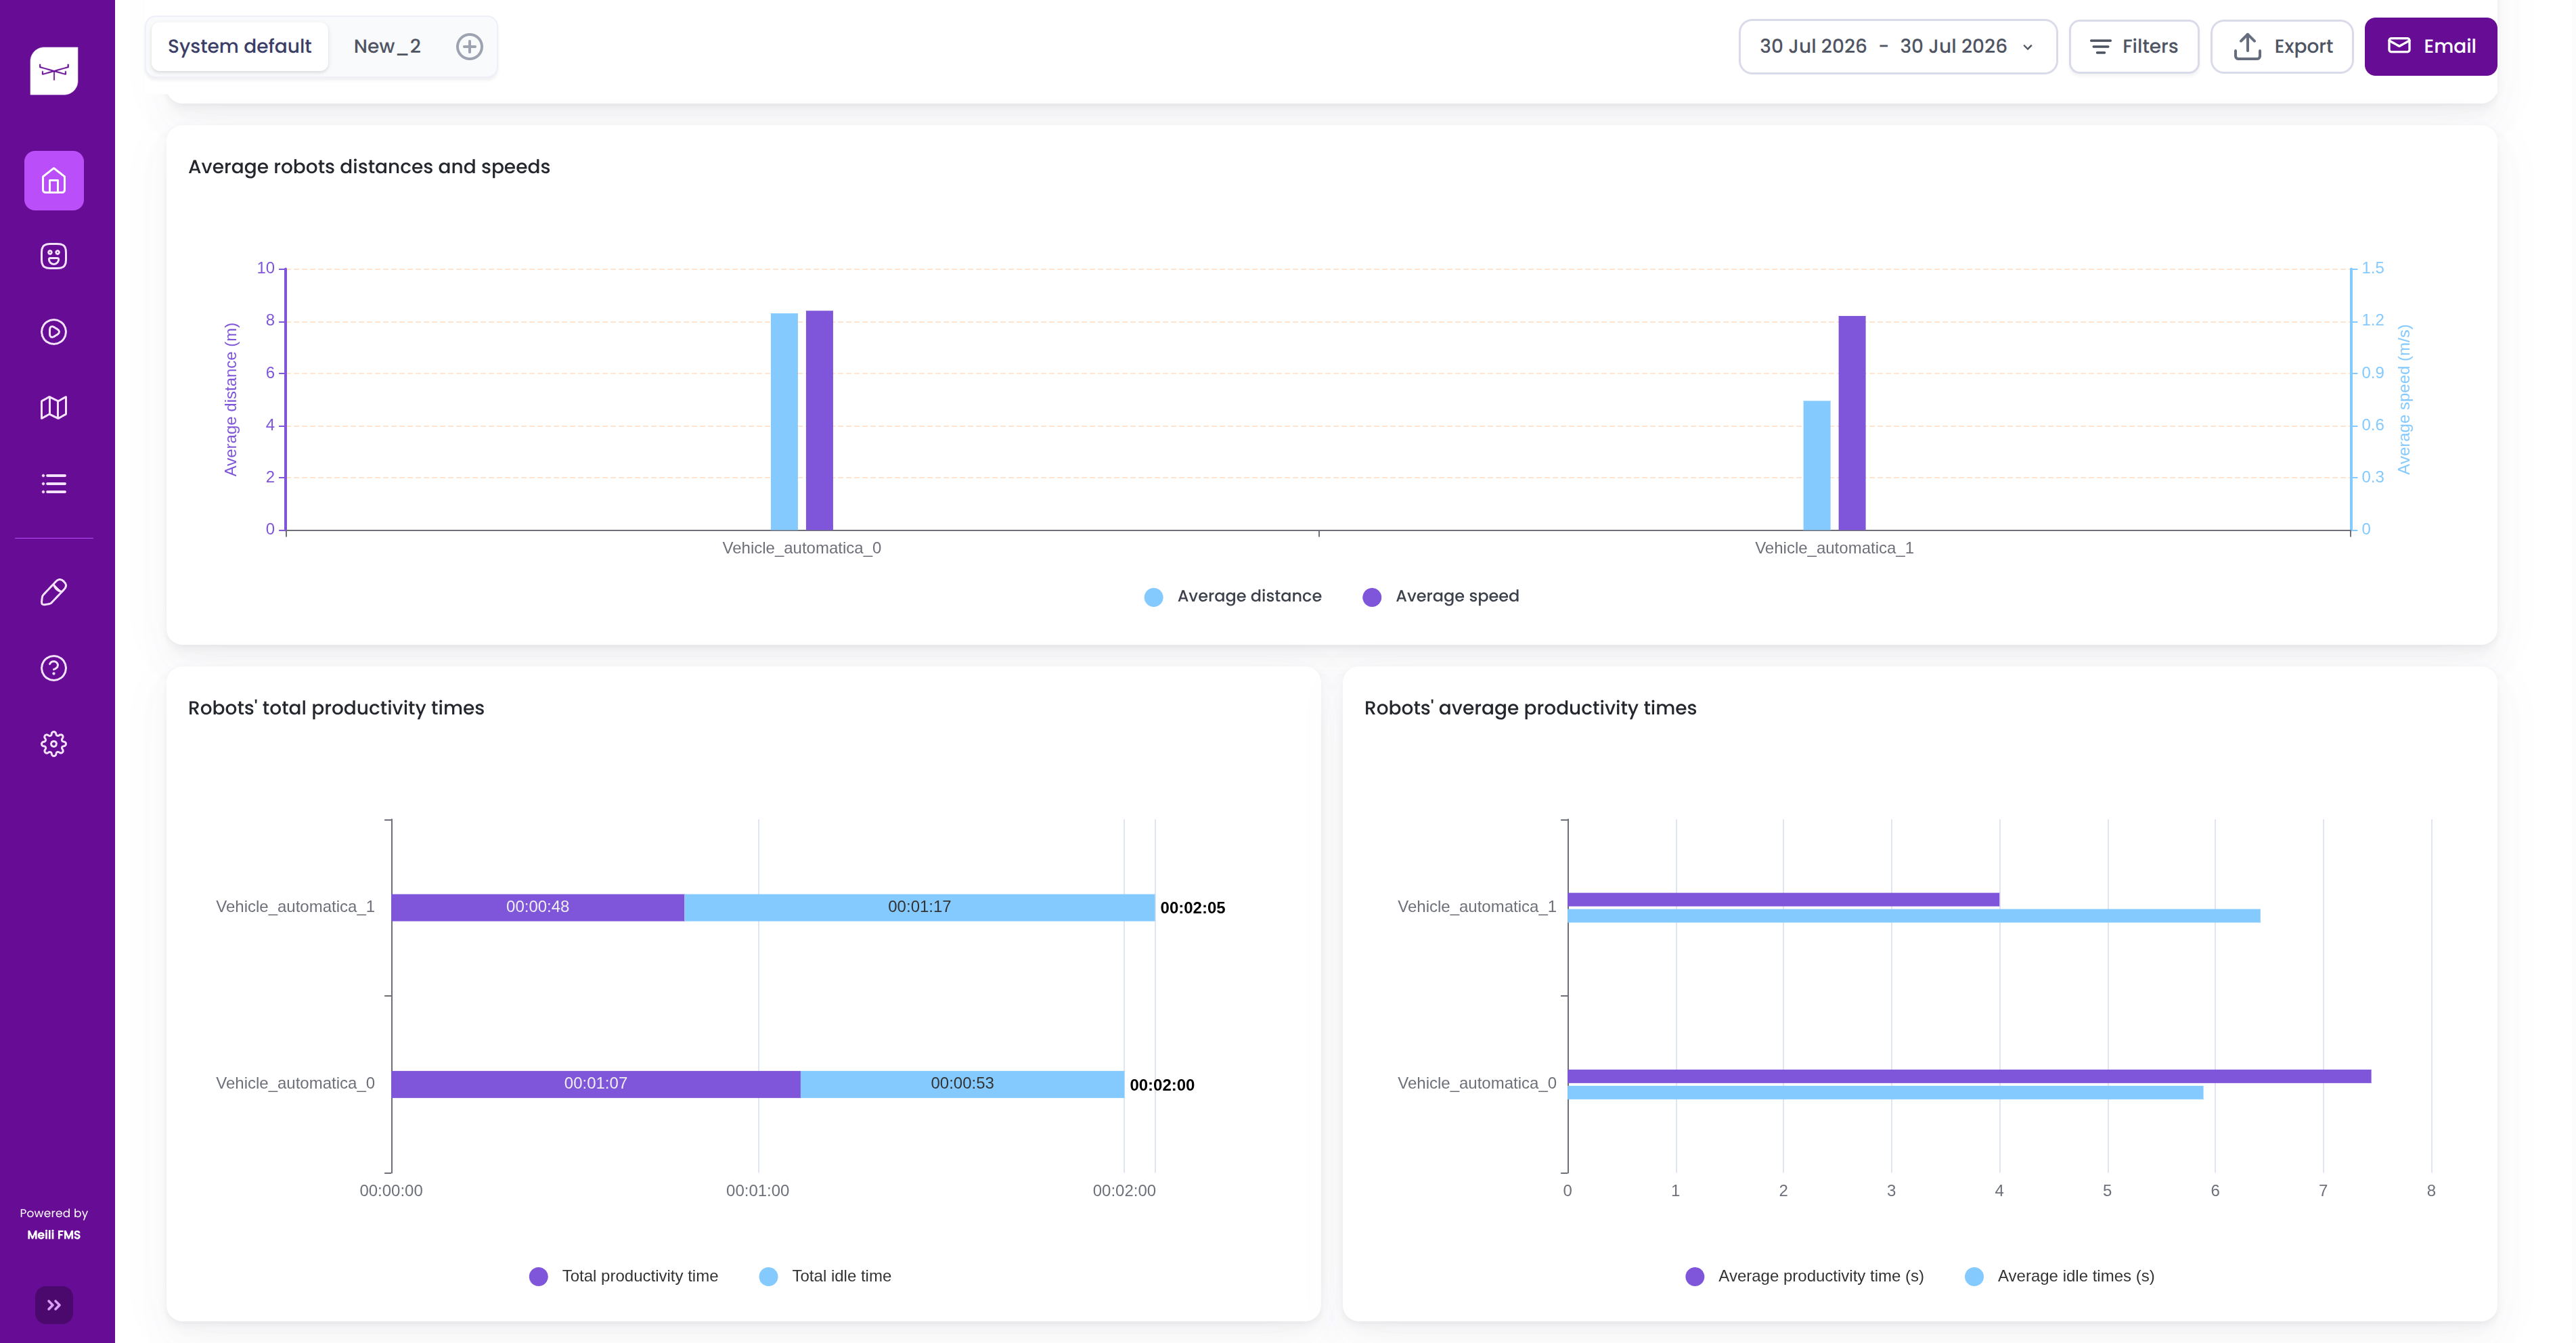Toggle Average speed legend series
2576x1343 pixels.
(1441, 596)
